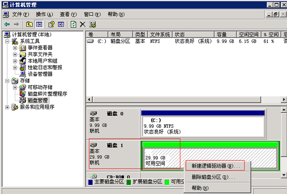Expand the 本地用户和组 node
Image resolution: width=287 pixels, height=194 pixels.
15,61
